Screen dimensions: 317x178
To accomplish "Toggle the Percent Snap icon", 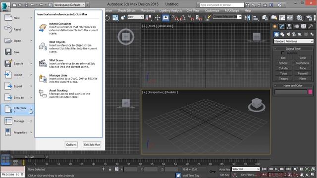I will pos(190,18).
